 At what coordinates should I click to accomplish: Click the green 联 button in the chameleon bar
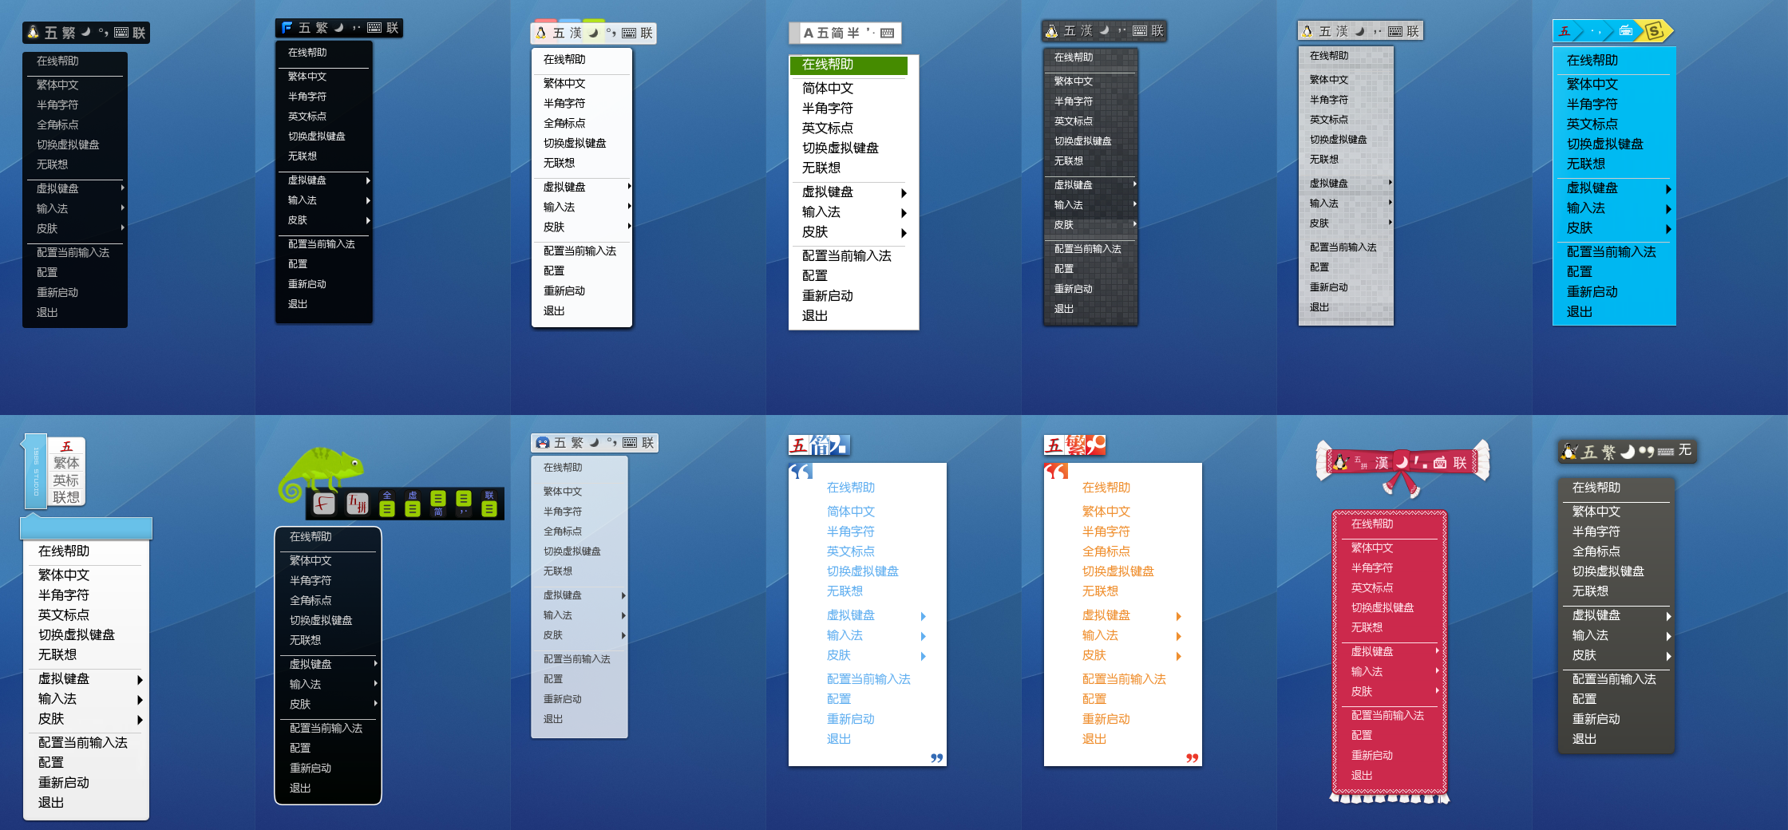tap(489, 504)
